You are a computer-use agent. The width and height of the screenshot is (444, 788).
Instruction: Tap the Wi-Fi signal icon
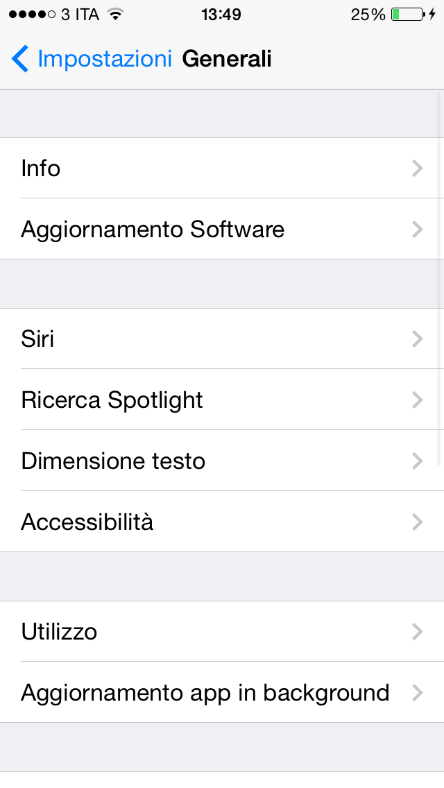pos(115,15)
